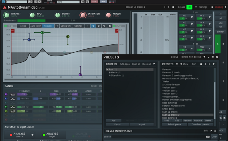228x141 pixels.
Task: Click Restore from backup link
Action: point(191,57)
